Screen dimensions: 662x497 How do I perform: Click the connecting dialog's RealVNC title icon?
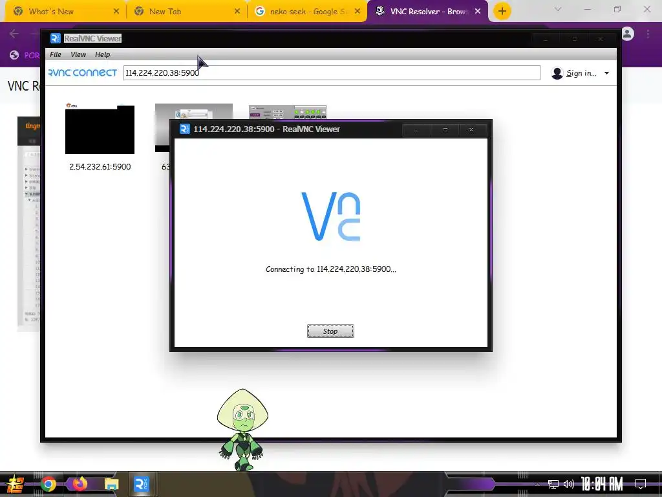pyautogui.click(x=184, y=129)
